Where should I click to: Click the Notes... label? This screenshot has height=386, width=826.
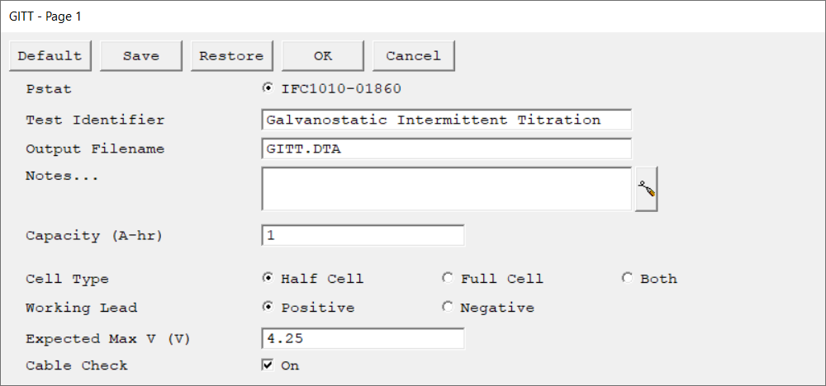tap(62, 177)
